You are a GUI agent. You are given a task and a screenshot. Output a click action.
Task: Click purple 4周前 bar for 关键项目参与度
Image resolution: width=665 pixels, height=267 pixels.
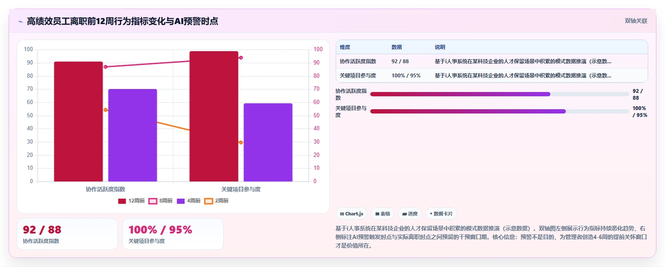tap(268, 142)
